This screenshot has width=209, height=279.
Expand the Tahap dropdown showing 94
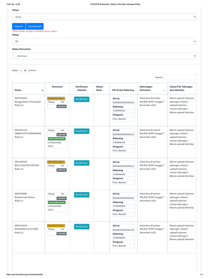tap(104, 42)
